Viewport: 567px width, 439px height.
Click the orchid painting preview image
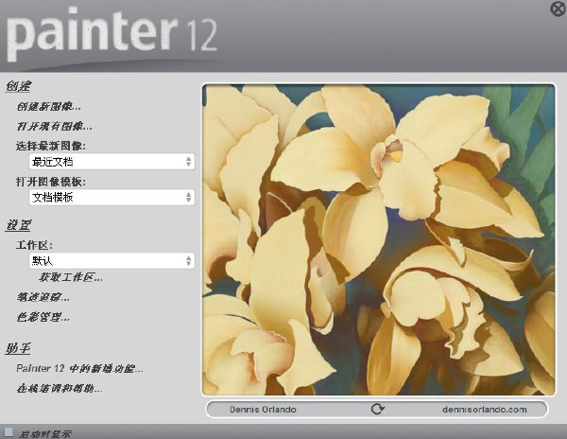(378, 239)
